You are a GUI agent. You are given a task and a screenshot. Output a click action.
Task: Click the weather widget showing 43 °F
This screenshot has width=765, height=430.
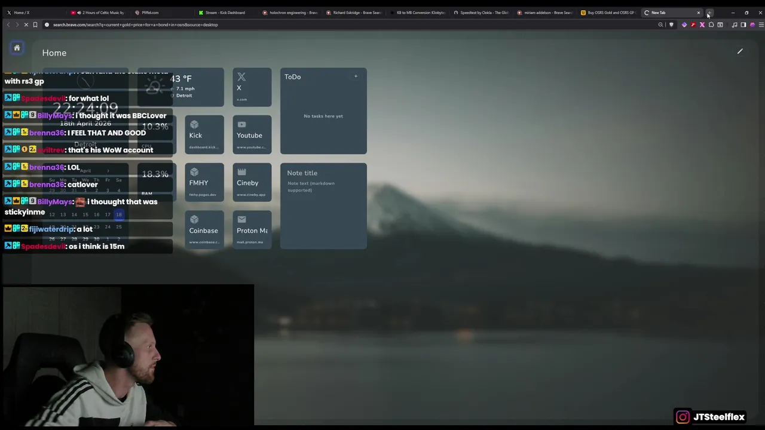coord(180,87)
